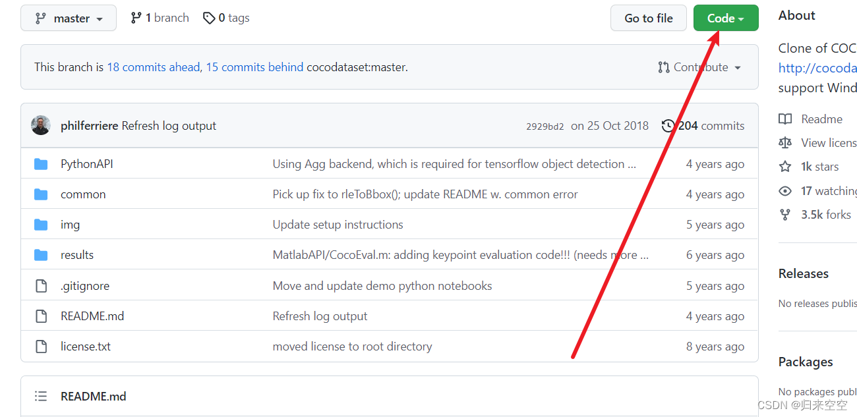This screenshot has height=417, width=857.
Task: Click the README.md file icon in file list
Action: 41,316
